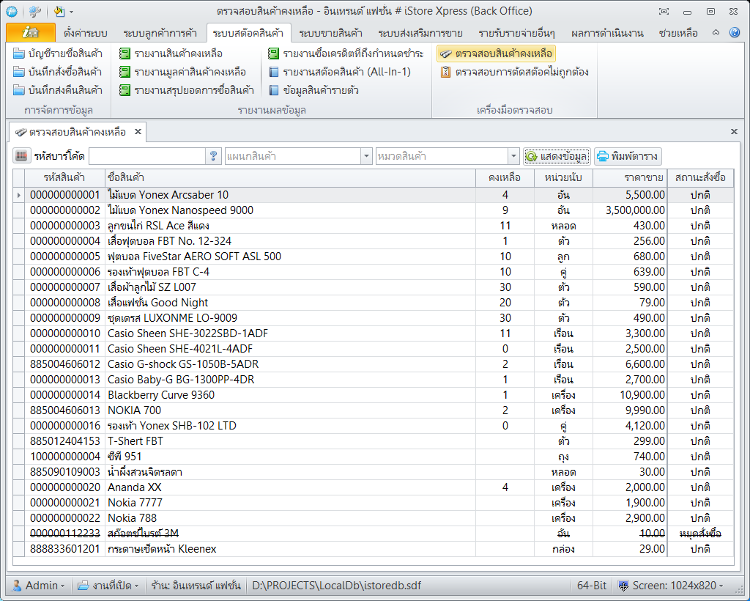Open บันทึกสั่งซื้อสินค้า purchase order entry
Image resolution: width=750 pixels, height=601 pixels.
click(58, 72)
